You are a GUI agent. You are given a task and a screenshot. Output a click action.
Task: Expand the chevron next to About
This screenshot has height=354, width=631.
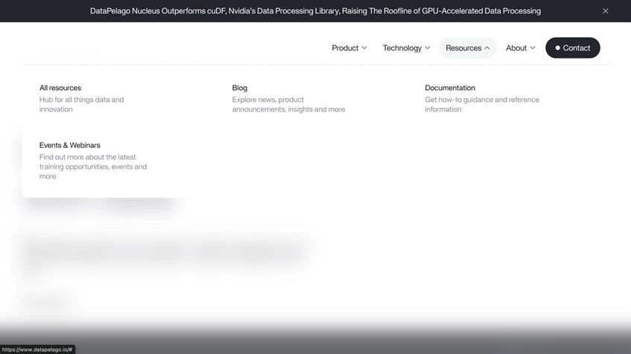pyautogui.click(x=533, y=48)
